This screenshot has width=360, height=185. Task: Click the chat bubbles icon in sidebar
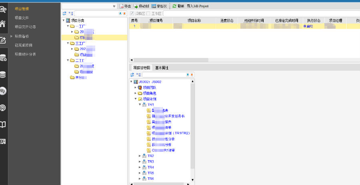pos(3,91)
